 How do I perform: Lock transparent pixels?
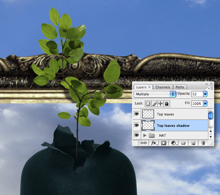click(148, 104)
